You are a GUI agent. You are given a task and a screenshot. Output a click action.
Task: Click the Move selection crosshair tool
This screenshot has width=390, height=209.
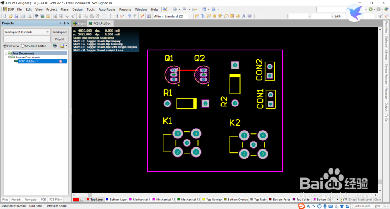110,16
